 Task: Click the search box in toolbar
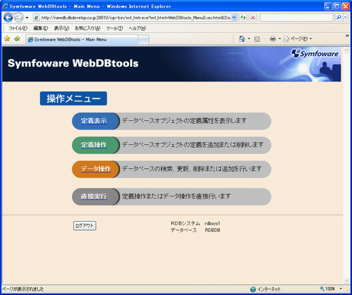pyautogui.click(x=296, y=18)
